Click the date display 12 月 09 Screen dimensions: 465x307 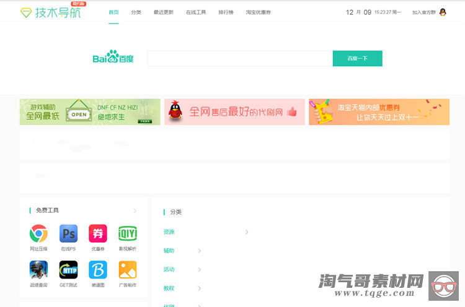click(x=358, y=12)
